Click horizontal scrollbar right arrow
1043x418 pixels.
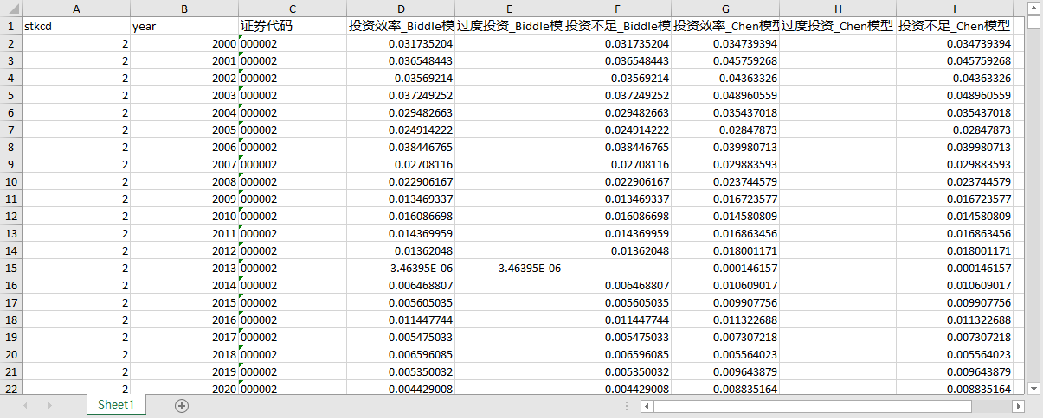tap(1018, 405)
